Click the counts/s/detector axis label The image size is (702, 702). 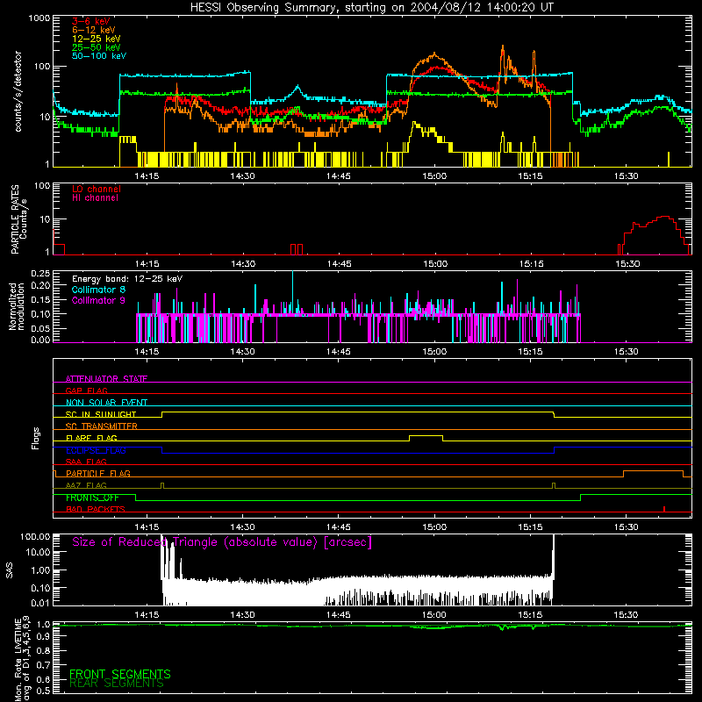(x=18, y=91)
